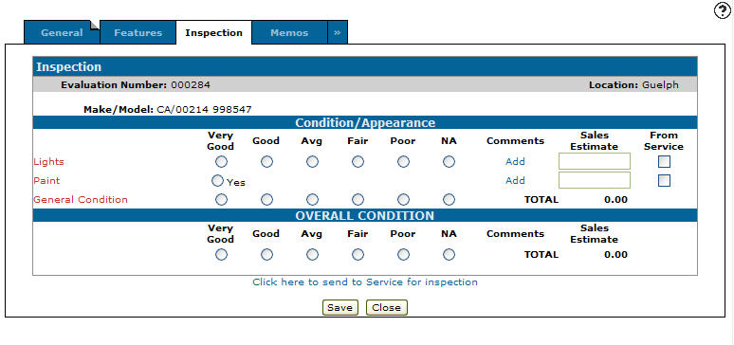Select Fair for Overall Condition

coord(358,255)
